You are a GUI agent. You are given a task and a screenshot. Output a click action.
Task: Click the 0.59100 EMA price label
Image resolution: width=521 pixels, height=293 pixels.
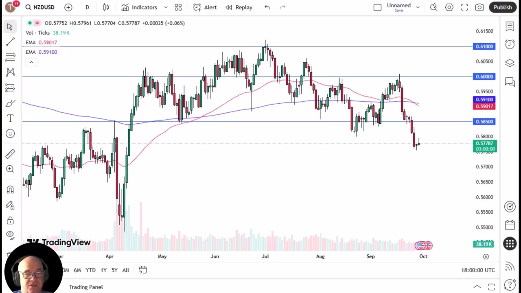click(484, 100)
